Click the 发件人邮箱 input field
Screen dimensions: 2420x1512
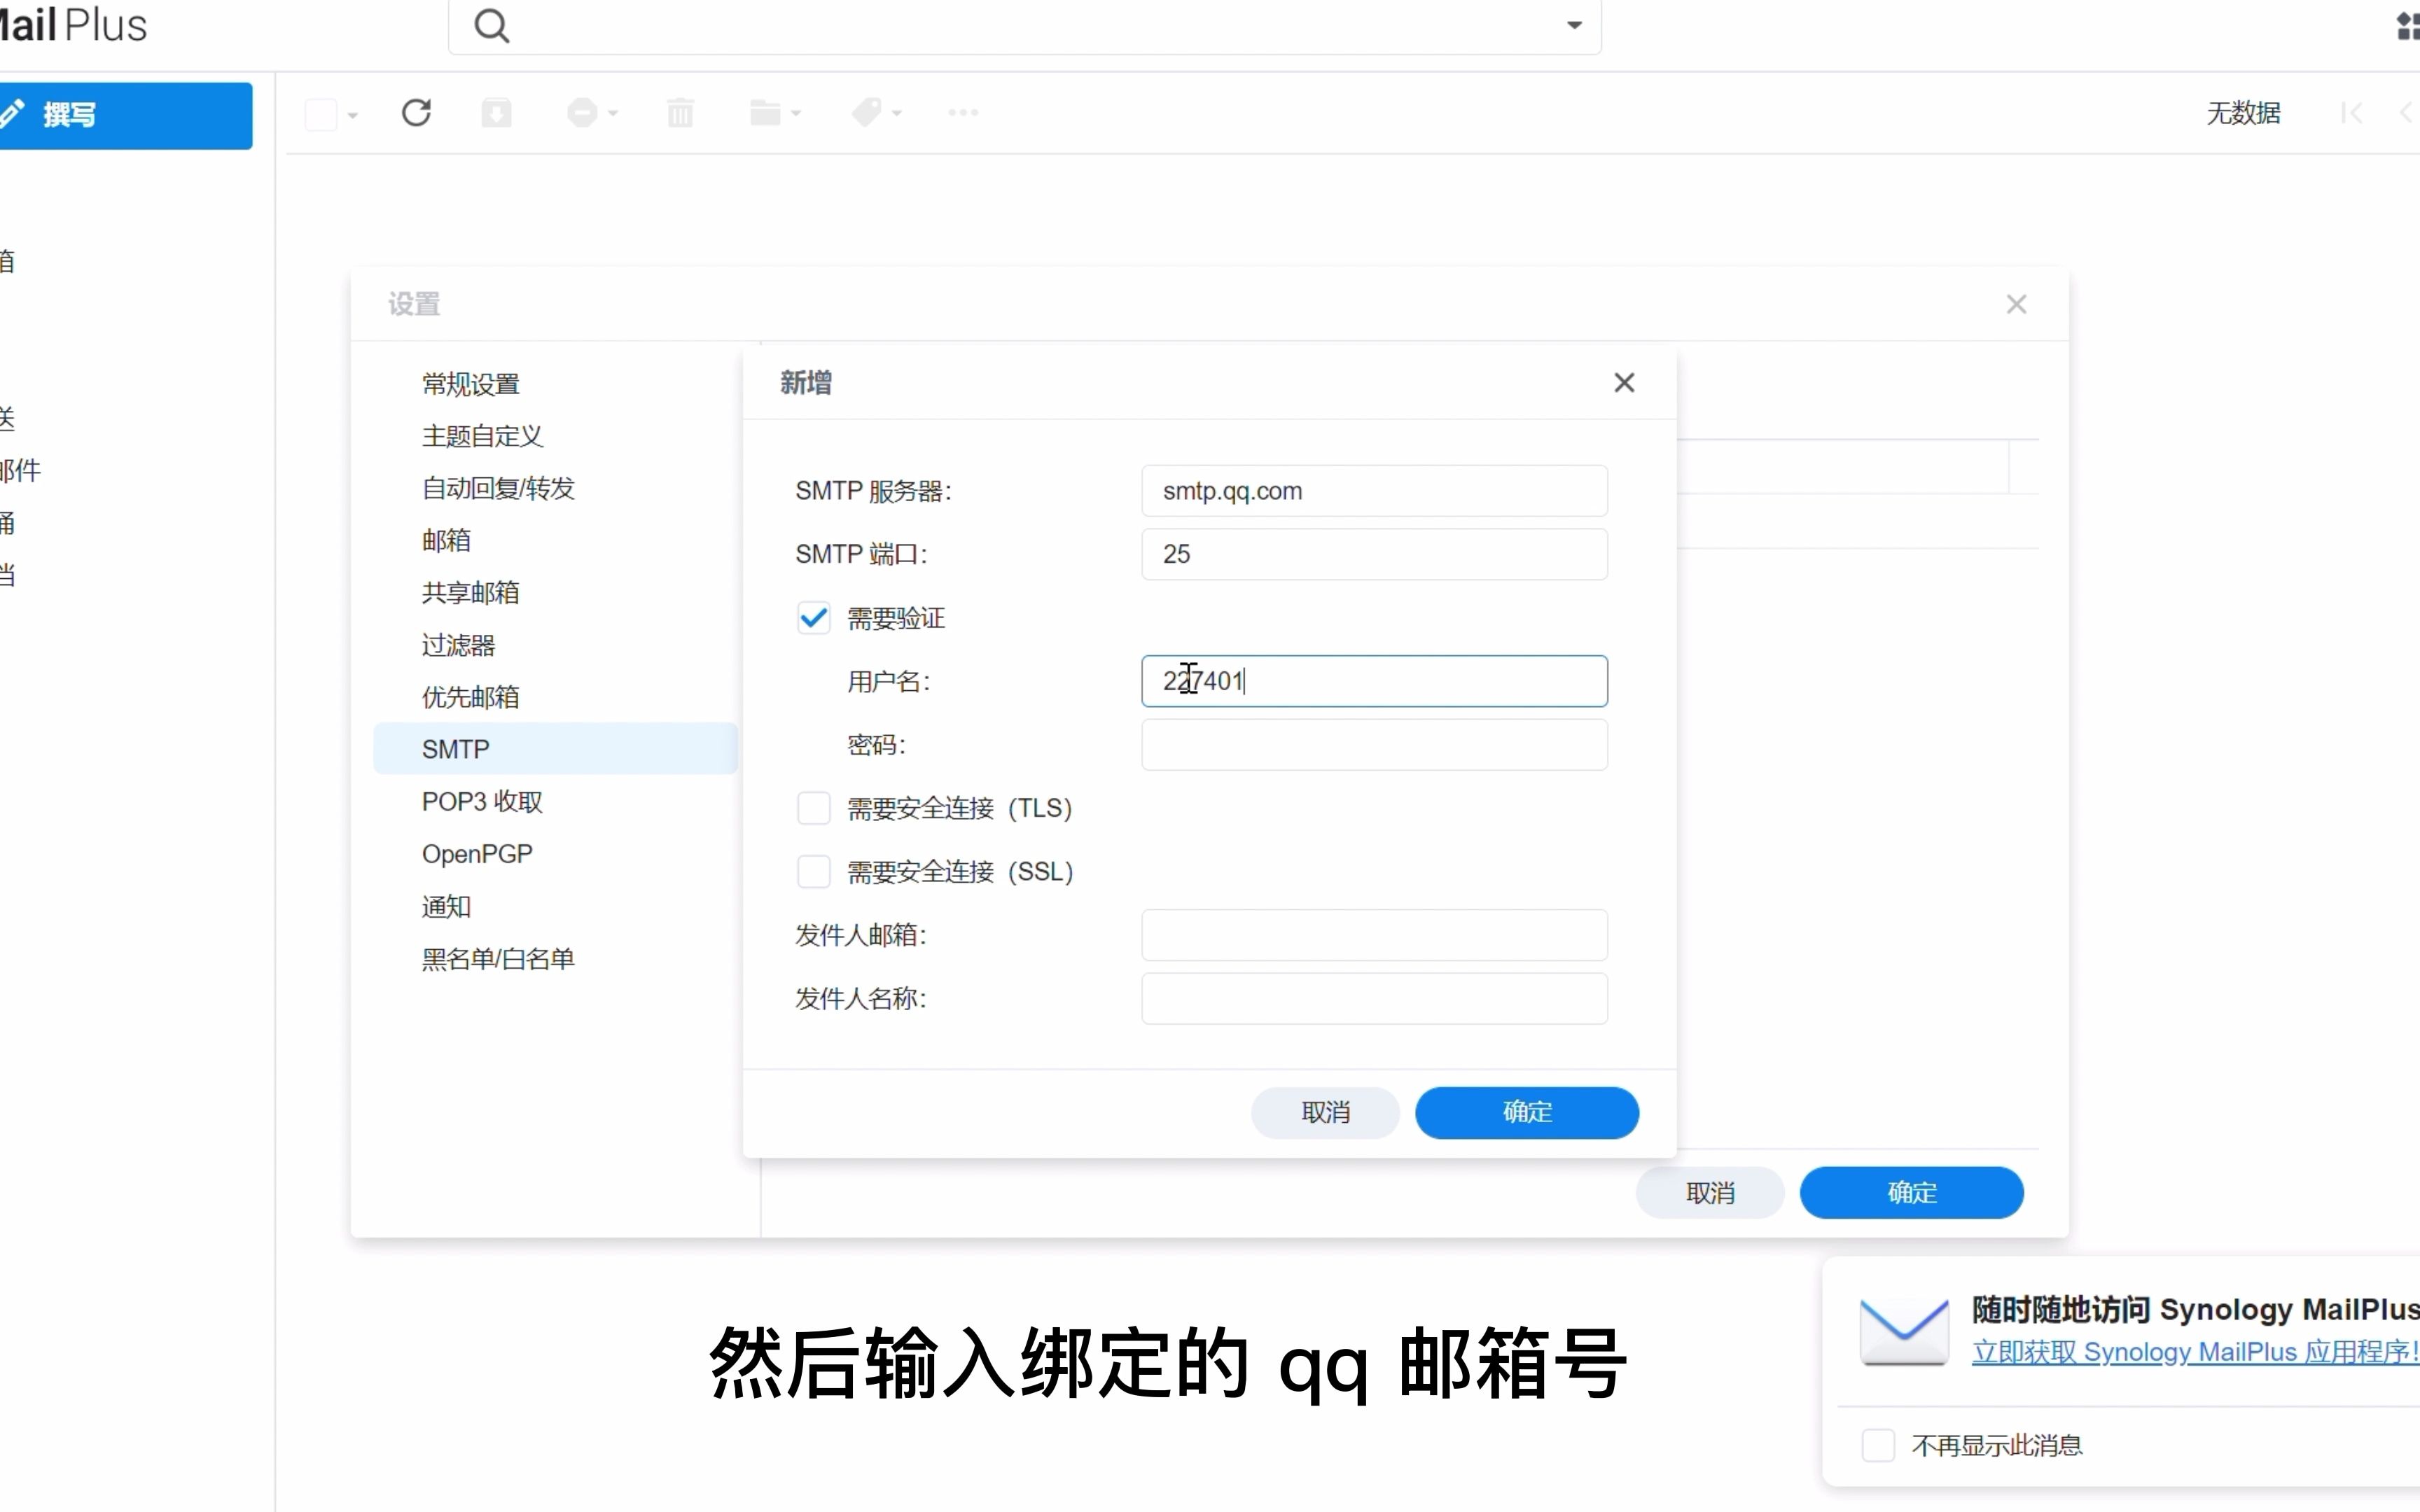[1375, 935]
